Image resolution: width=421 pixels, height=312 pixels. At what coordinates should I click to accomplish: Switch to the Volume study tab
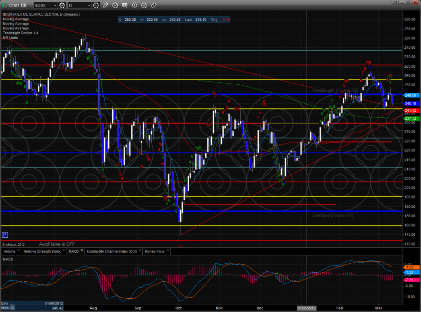(x=9, y=251)
